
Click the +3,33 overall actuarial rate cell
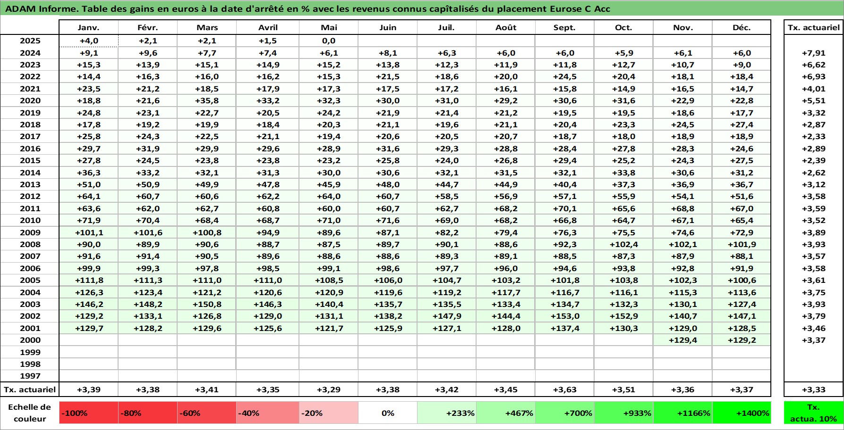[x=813, y=389]
